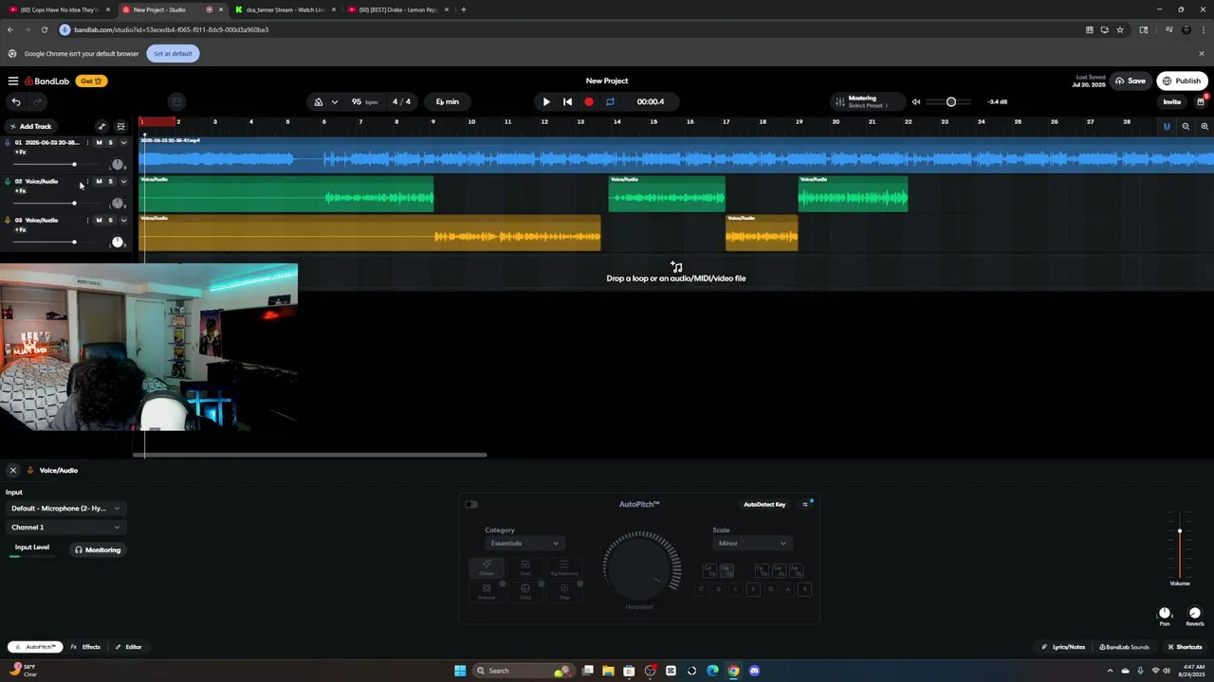
Task: Open the three-dot menu for track 01
Action: [x=87, y=143]
